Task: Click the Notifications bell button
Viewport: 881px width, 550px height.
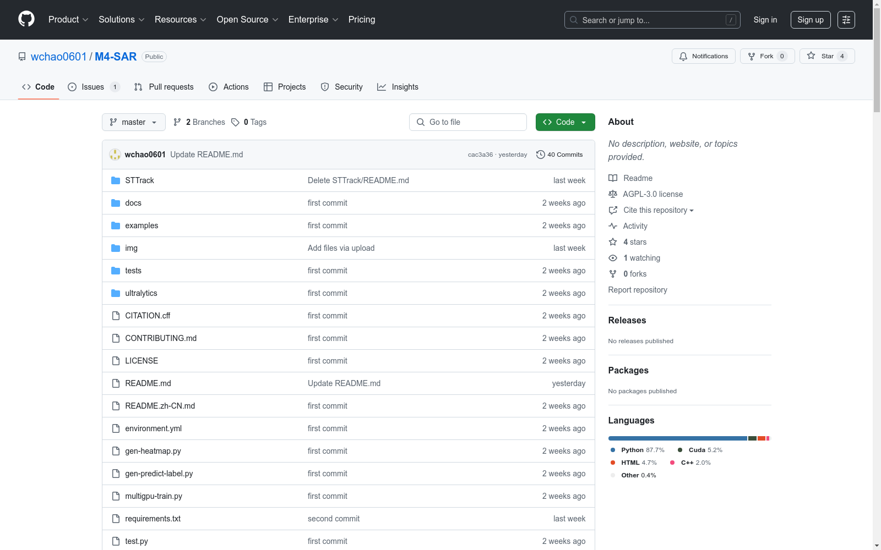Action: [703, 56]
